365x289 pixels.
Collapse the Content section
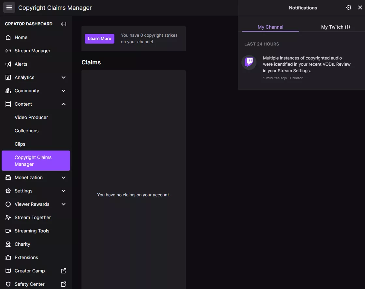pos(64,104)
